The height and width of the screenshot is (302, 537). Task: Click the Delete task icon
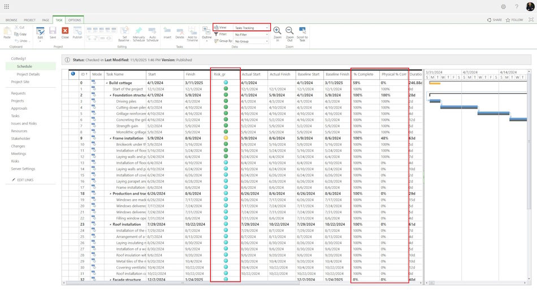click(180, 33)
